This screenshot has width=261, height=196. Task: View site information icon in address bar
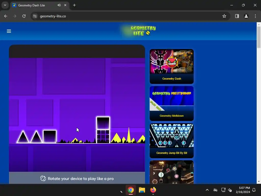point(35,16)
